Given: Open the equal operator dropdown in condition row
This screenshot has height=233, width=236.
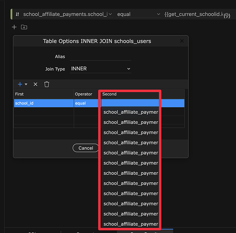Looking at the screenshot, I should [x=139, y=14].
